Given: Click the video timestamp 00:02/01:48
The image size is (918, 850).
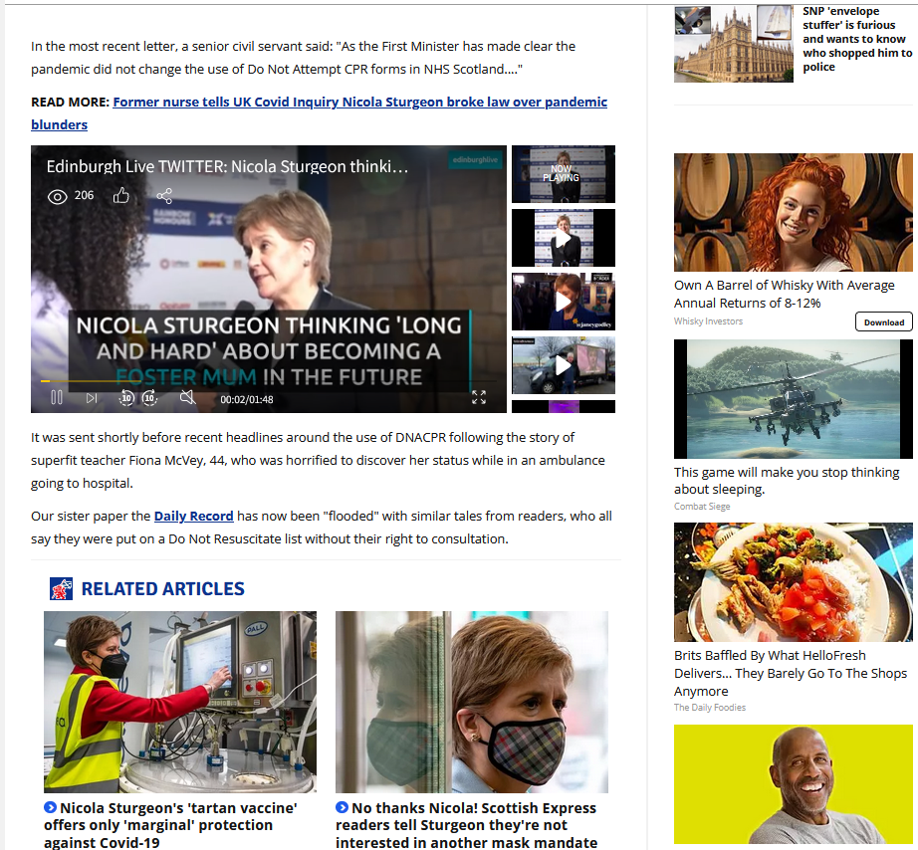Looking at the screenshot, I should tap(247, 400).
